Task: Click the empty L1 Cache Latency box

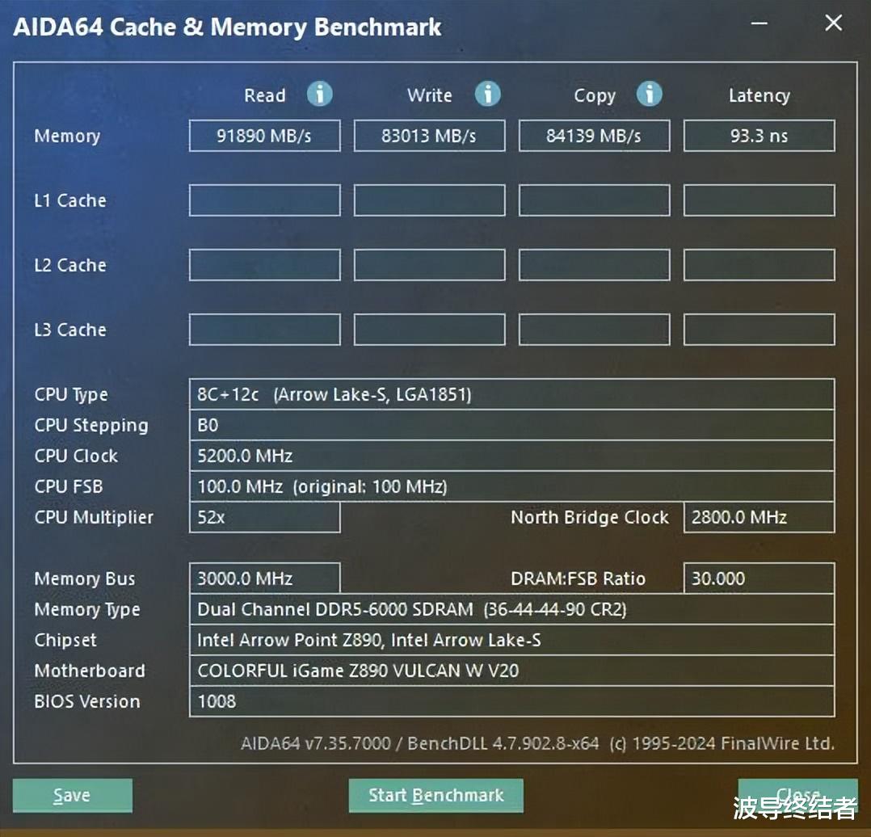Action: (759, 200)
